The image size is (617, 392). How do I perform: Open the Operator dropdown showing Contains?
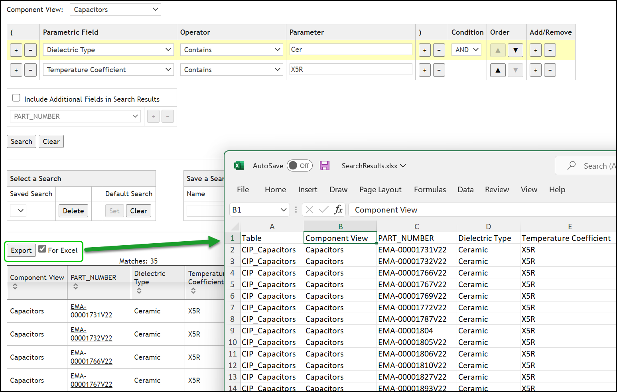click(231, 49)
